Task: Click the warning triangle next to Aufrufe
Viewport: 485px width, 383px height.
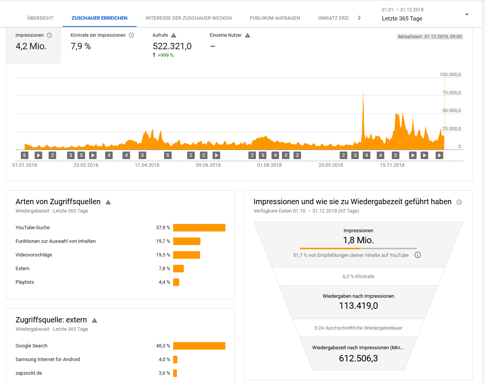Action: tap(174, 35)
